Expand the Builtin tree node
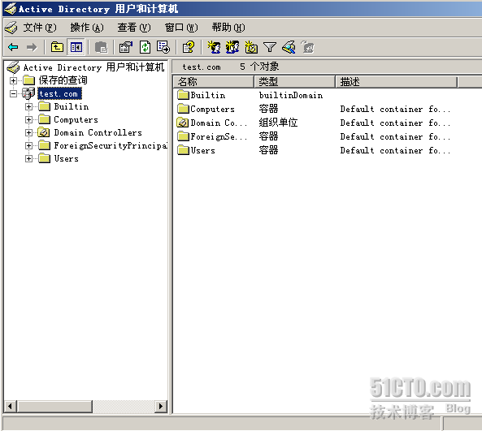Screen dimensions: 482x431 [29, 106]
